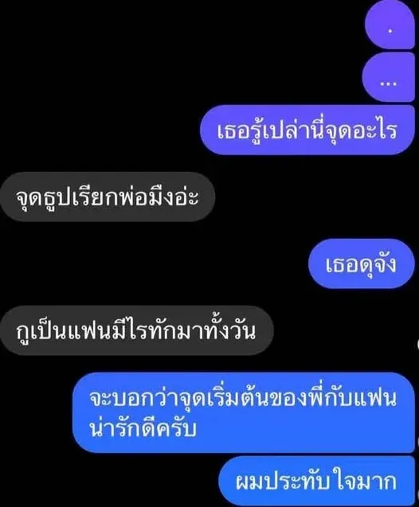Image resolution: width=419 pixels, height=507 pixels.
Task: Tap the line "น่ารักดีครับ" in blue bubble
Action: pyautogui.click(x=143, y=429)
